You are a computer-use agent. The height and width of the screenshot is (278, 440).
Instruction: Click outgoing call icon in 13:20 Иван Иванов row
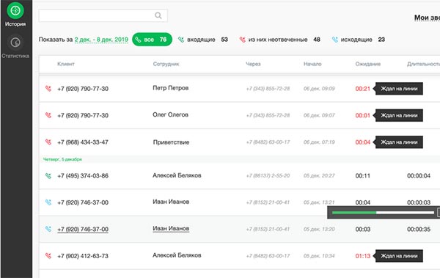[x=48, y=229]
